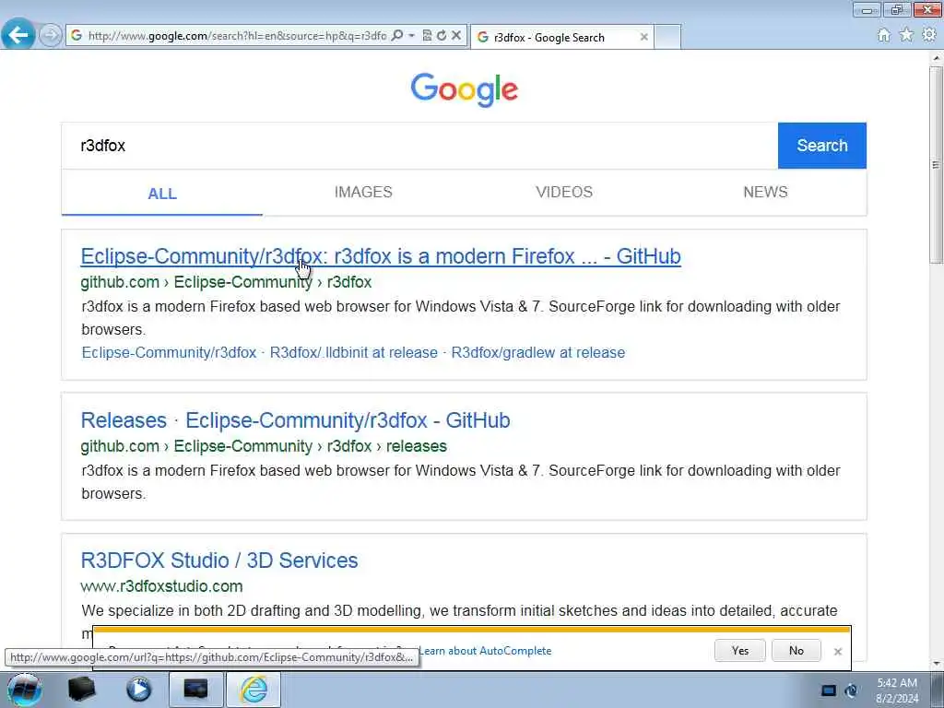Click the blue Search button

click(x=821, y=146)
